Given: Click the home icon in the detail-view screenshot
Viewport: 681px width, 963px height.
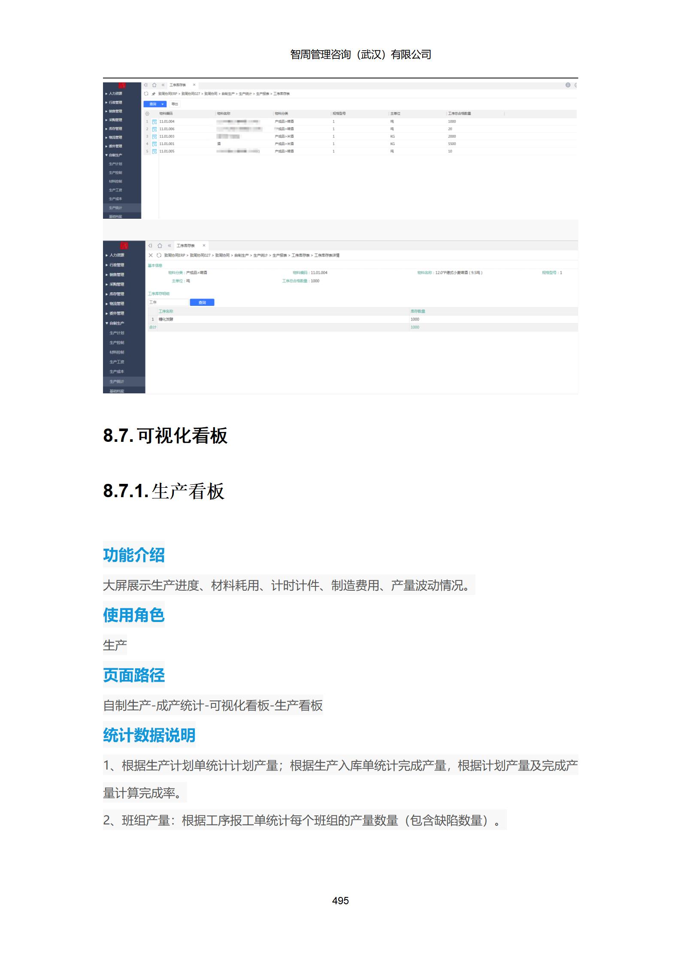Looking at the screenshot, I should pyautogui.click(x=160, y=246).
